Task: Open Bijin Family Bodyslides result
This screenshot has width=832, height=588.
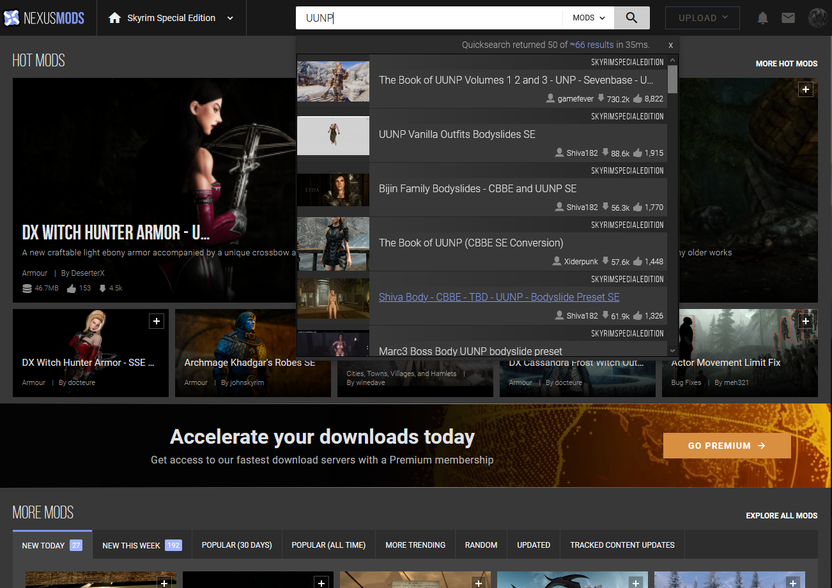Action: click(x=477, y=188)
